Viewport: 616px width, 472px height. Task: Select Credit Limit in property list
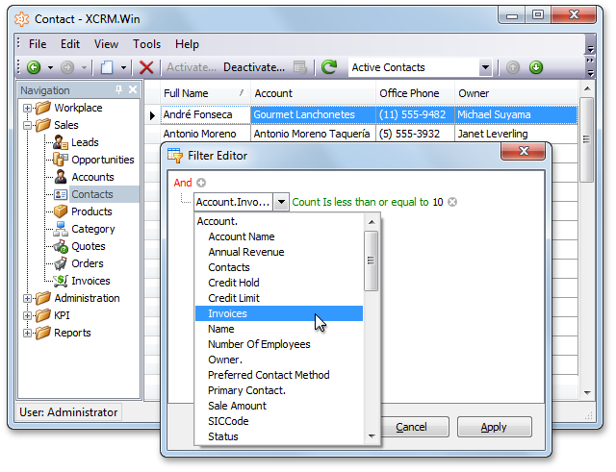click(x=278, y=298)
